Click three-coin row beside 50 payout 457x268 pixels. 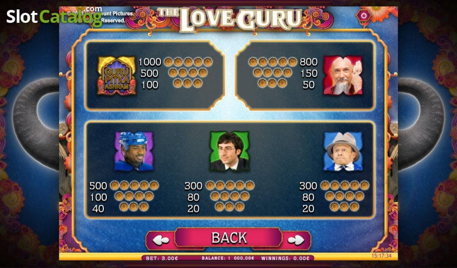[272, 83]
